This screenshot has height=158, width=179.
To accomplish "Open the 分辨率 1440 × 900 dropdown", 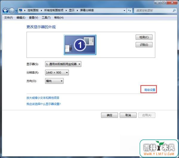I will (x=57, y=72).
